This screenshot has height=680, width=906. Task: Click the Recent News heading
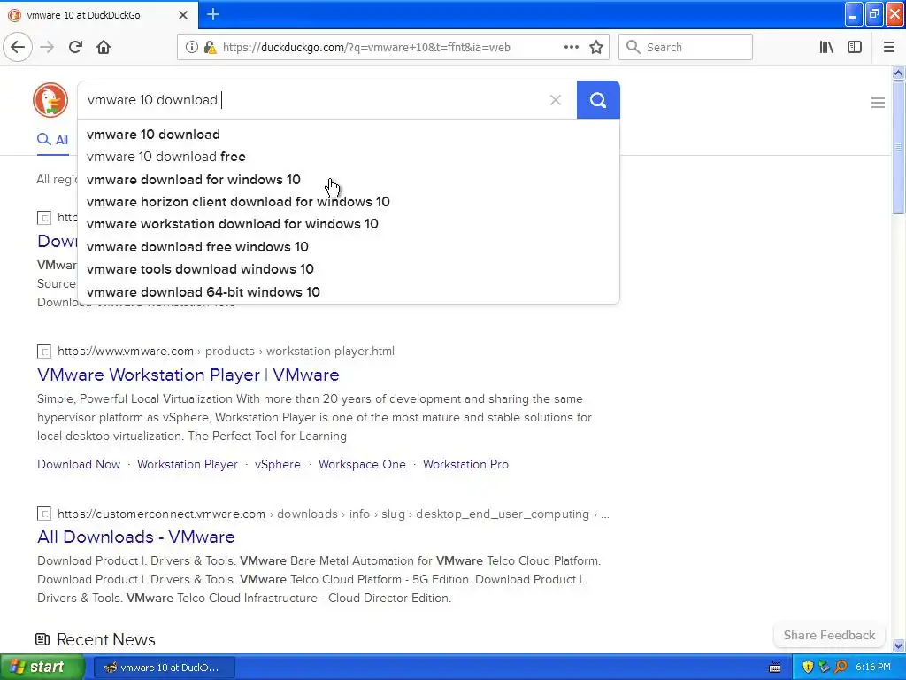tap(106, 639)
